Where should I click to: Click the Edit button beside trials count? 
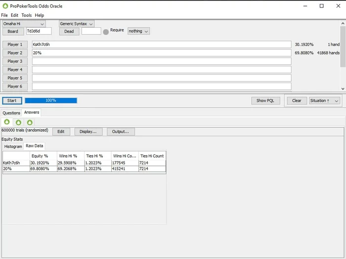[61, 131]
